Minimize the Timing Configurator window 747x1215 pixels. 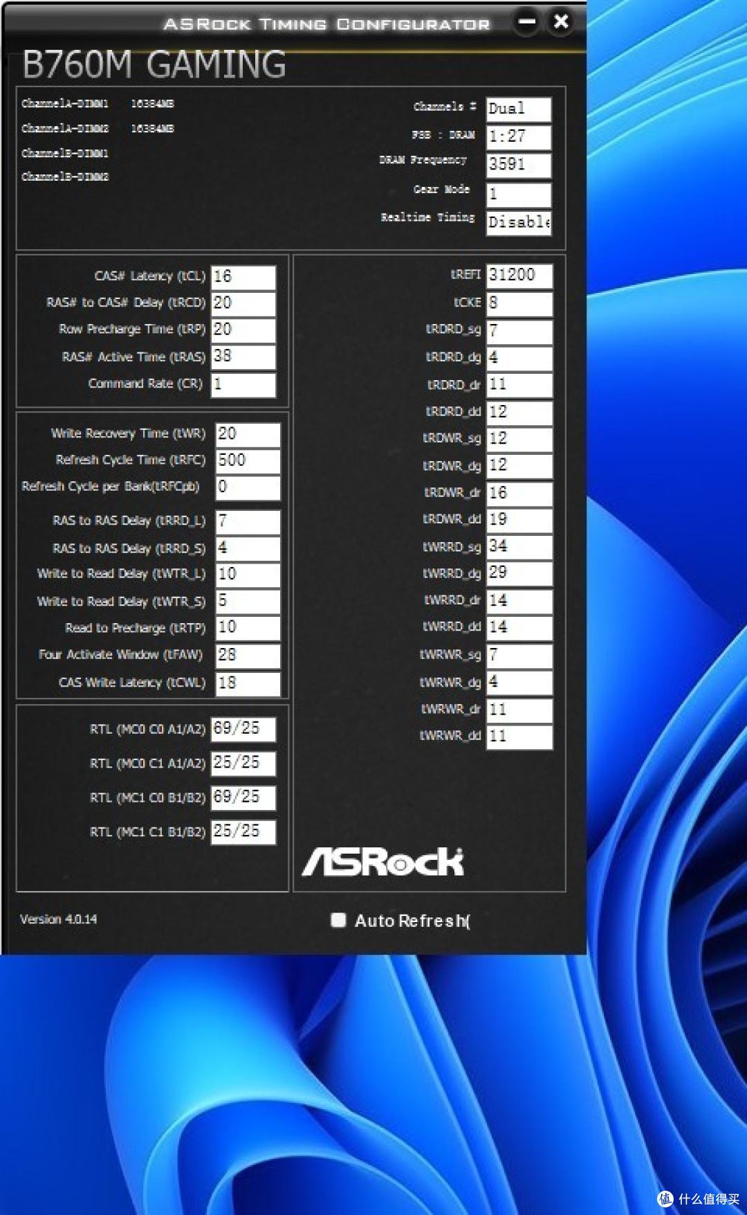coord(527,21)
